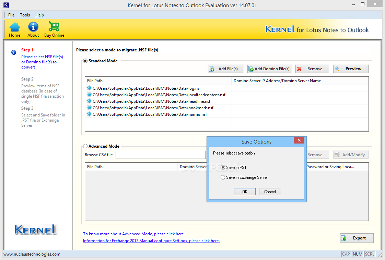
Task: Click Domino Server IP Address column header
Action: coord(300,81)
